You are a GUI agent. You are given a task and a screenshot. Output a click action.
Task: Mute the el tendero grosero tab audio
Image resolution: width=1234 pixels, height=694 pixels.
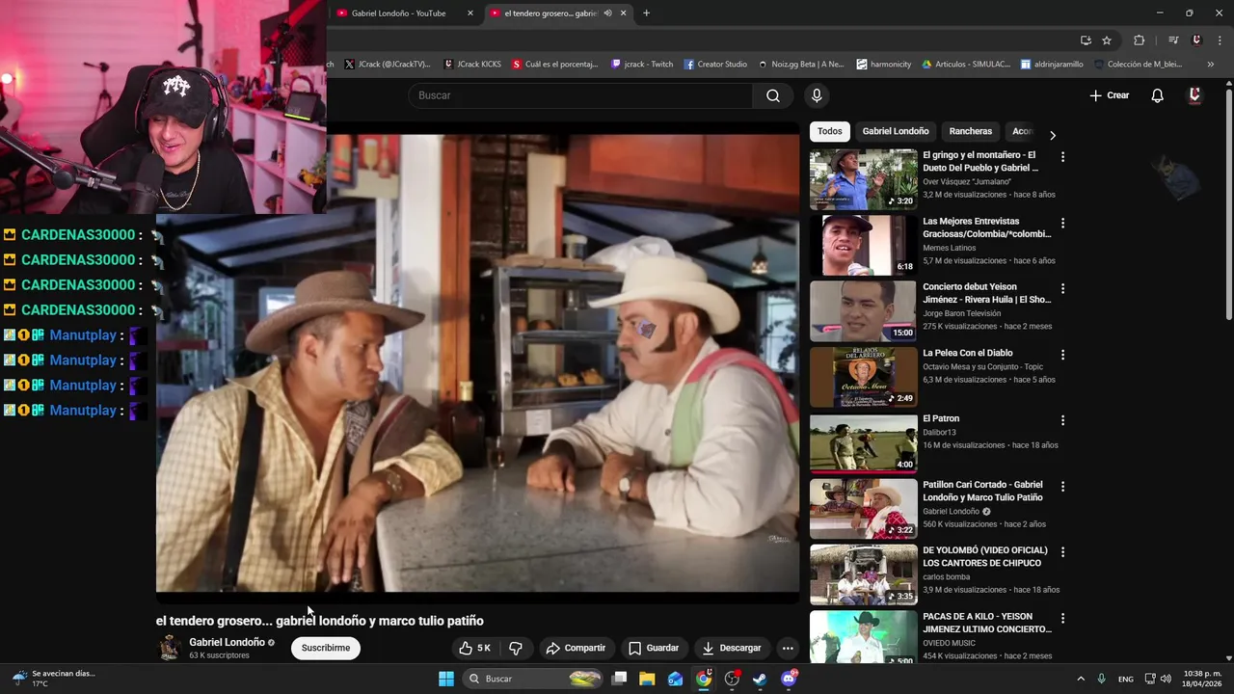607,13
